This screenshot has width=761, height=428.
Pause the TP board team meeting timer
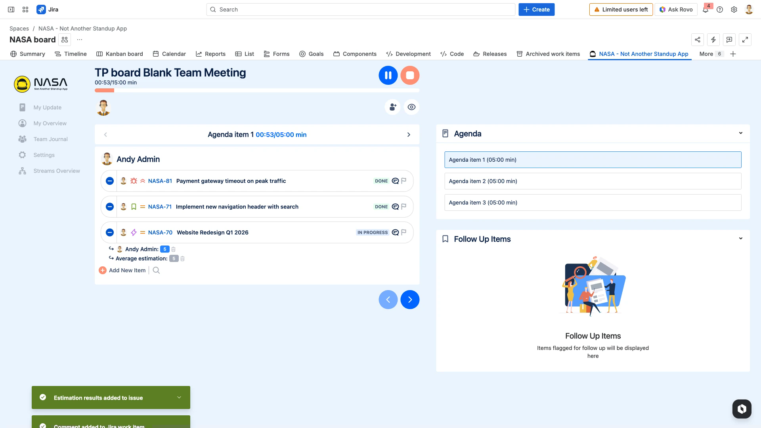coord(388,75)
